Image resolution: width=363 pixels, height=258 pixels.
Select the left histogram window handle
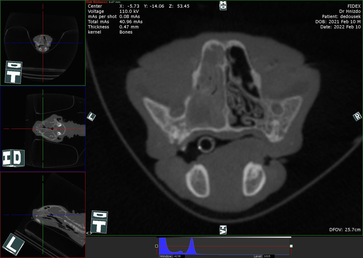pos(157,246)
